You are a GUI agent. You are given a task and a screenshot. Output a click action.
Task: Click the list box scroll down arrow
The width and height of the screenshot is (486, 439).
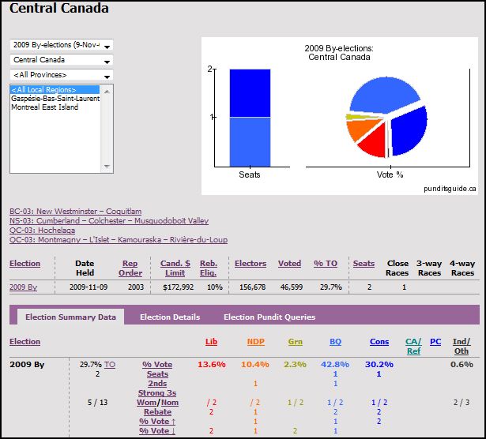click(x=107, y=167)
